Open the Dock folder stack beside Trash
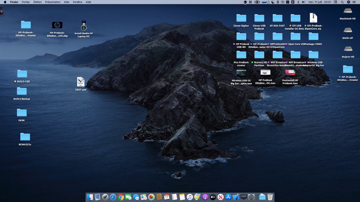 262,197
